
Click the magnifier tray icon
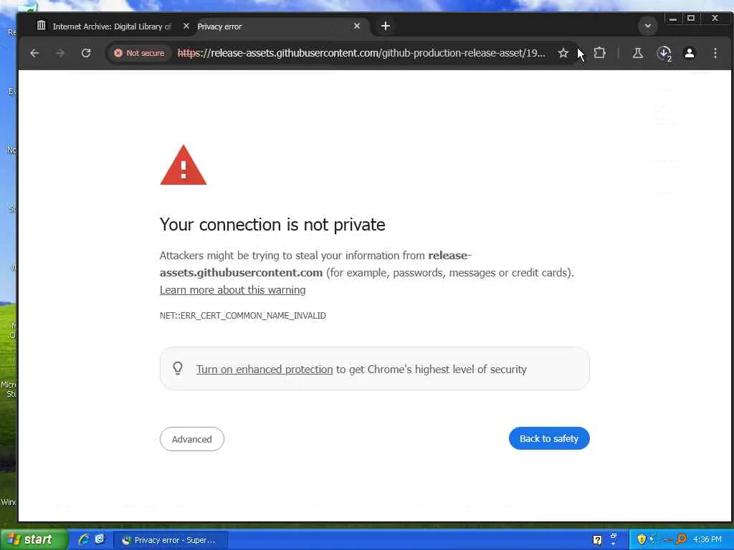click(681, 540)
